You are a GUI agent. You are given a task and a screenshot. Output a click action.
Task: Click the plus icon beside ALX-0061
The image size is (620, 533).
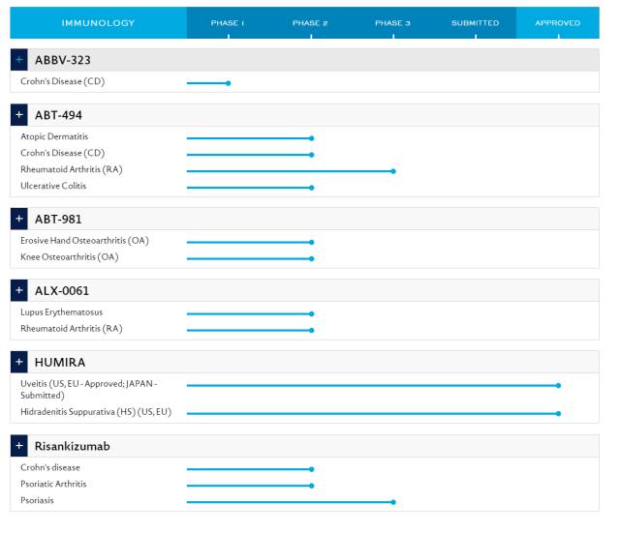click(x=19, y=290)
